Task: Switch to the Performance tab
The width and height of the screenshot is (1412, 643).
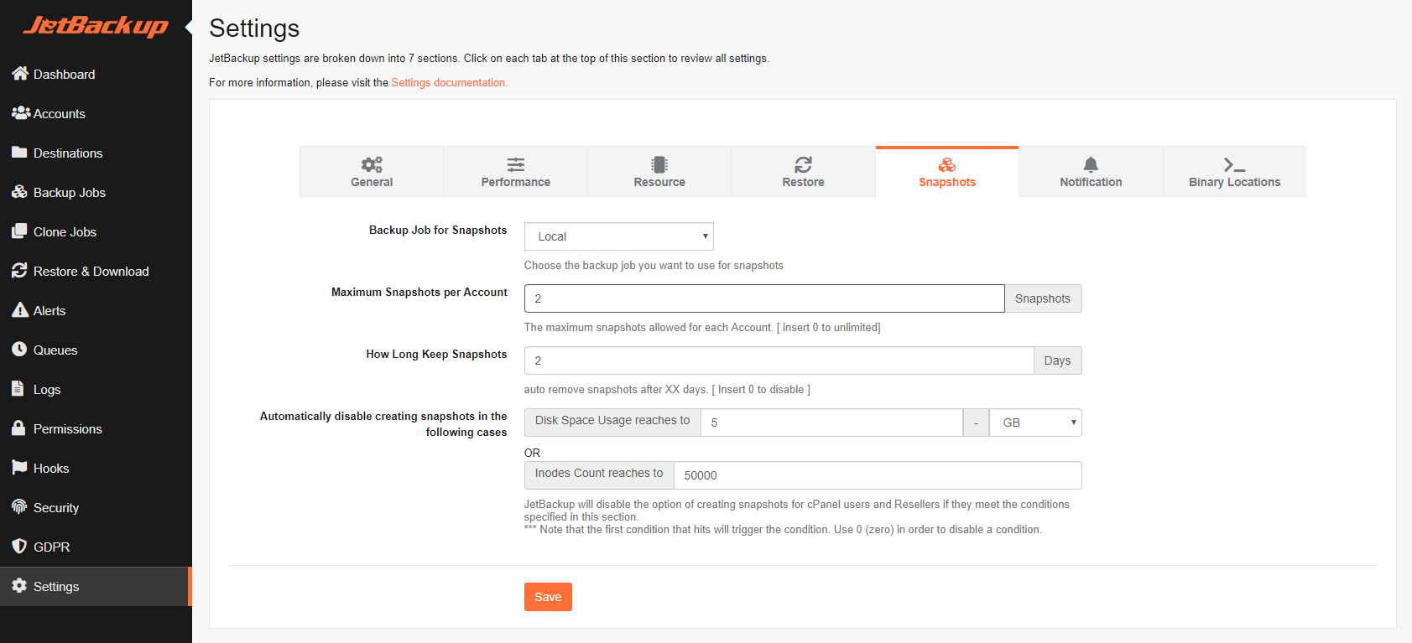Action: [516, 172]
